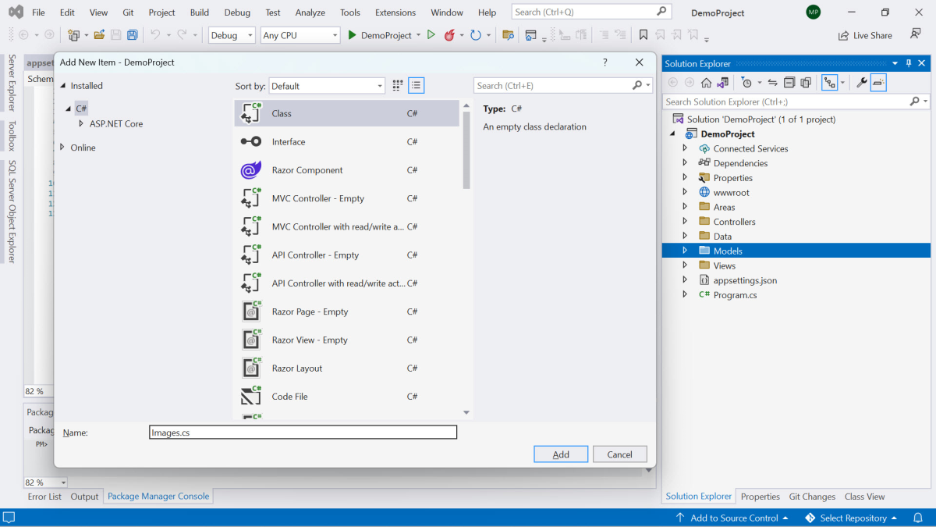This screenshot has width=936, height=527.
Task: Open the Sort by Default dropdown
Action: 326,86
